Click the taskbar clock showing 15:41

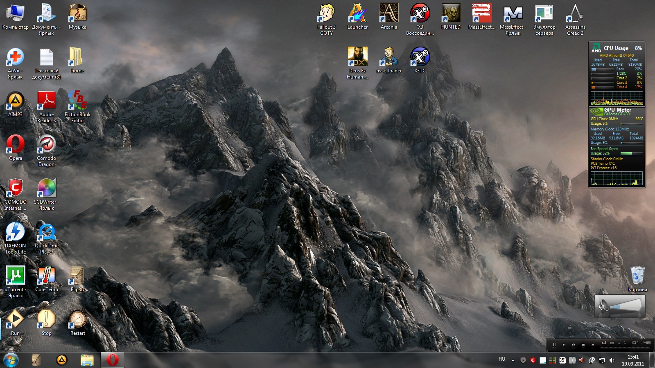[x=633, y=360]
